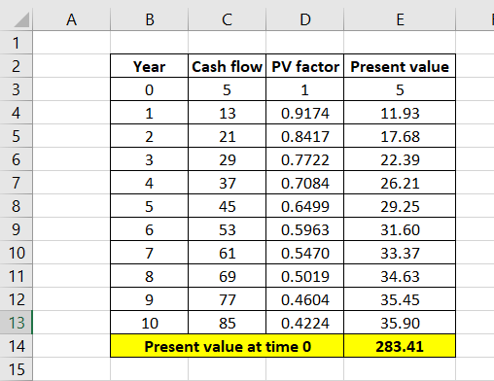Select year cell containing 0
494x381 pixels.
(x=149, y=89)
